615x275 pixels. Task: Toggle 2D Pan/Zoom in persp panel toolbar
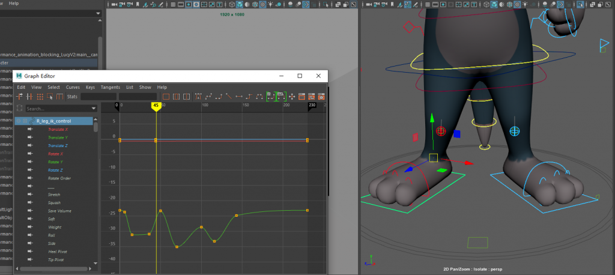408,4
